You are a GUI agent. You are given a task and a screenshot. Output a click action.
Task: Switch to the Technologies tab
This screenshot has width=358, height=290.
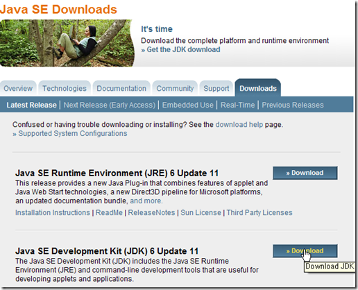click(x=65, y=88)
